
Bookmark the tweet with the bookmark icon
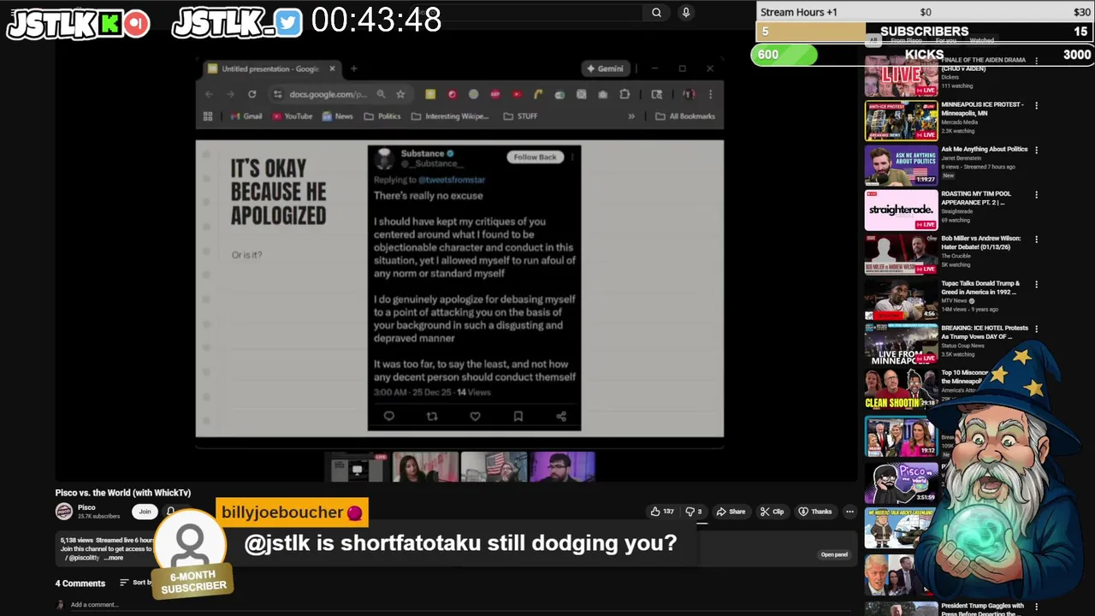coord(518,416)
